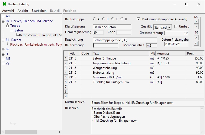This screenshot has width=205, height=135.
Task: Expand the V2 tree node
Action: [3, 64]
